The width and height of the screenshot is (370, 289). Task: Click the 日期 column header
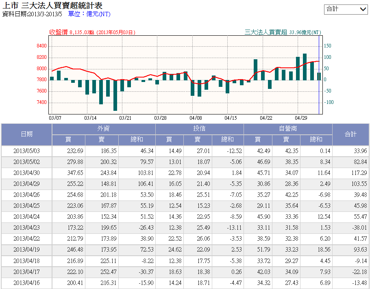click(x=27, y=134)
